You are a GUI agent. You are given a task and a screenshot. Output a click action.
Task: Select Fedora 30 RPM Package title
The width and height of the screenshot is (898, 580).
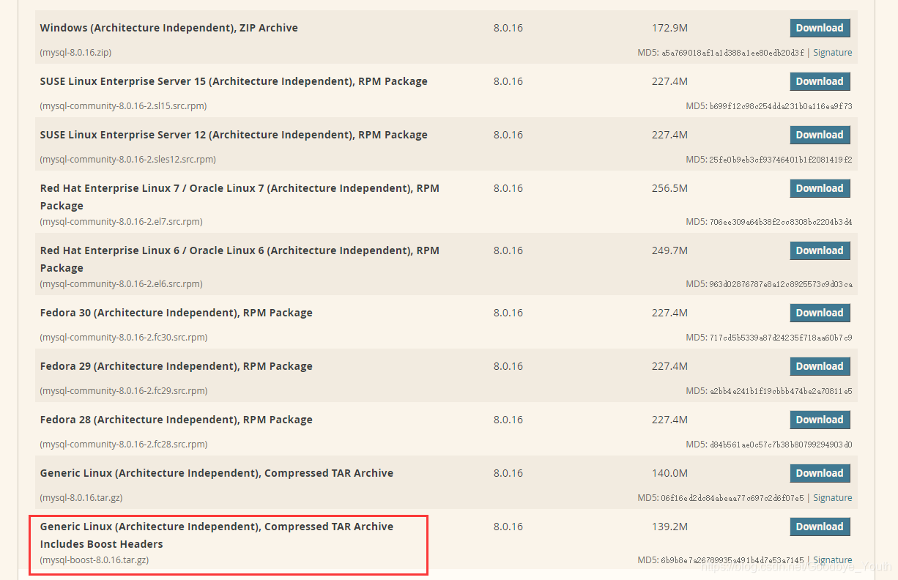[x=177, y=313]
